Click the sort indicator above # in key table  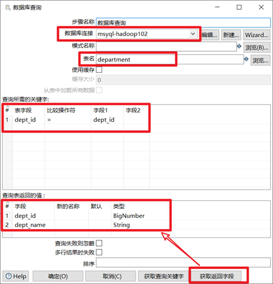8,106
